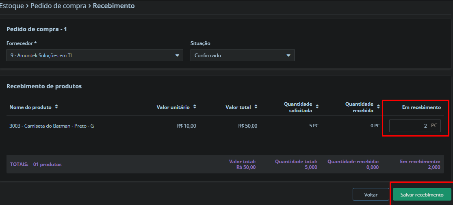This screenshot has height=205, width=453.
Task: Sort by Quantidade solicitada column icon
Action: 317,107
